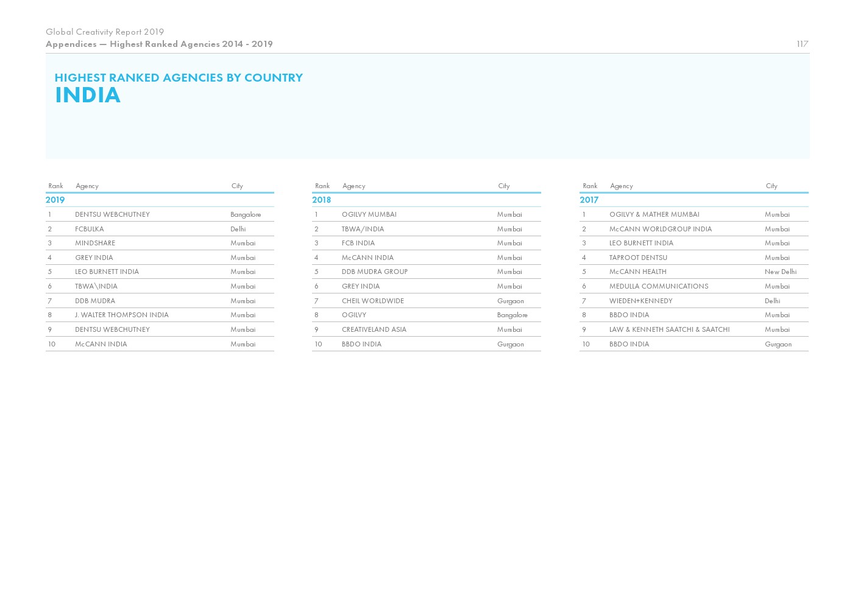This screenshot has height=604, width=855.
Task: Click the INDIA country heading
Action: click(x=88, y=96)
